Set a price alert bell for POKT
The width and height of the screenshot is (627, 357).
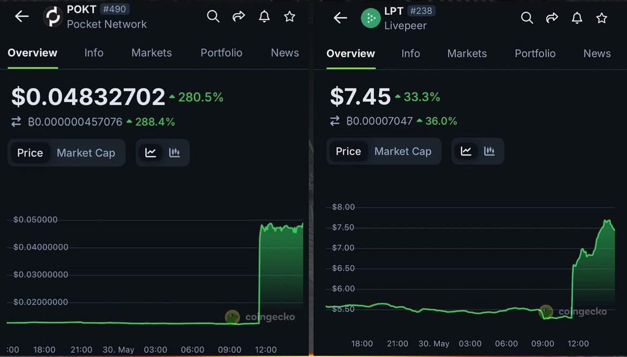click(264, 17)
